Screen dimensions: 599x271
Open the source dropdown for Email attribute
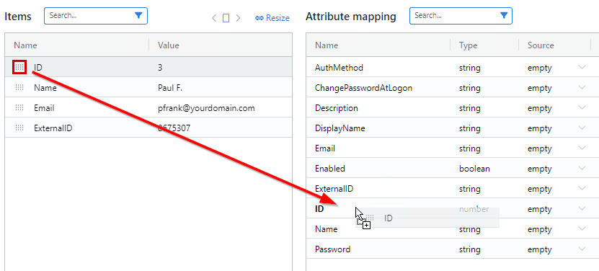pos(582,148)
